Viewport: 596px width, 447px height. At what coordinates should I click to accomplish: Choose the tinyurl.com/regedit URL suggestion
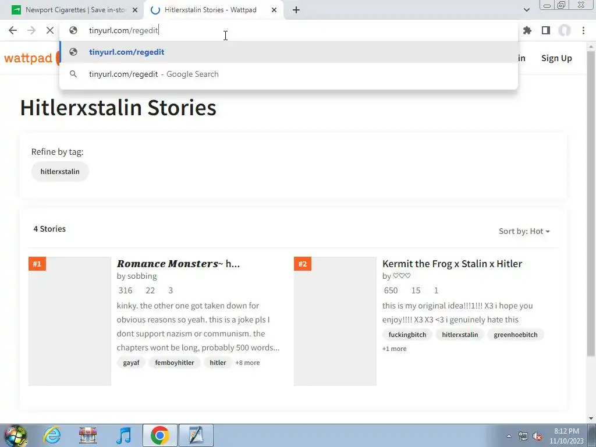[x=289, y=52]
